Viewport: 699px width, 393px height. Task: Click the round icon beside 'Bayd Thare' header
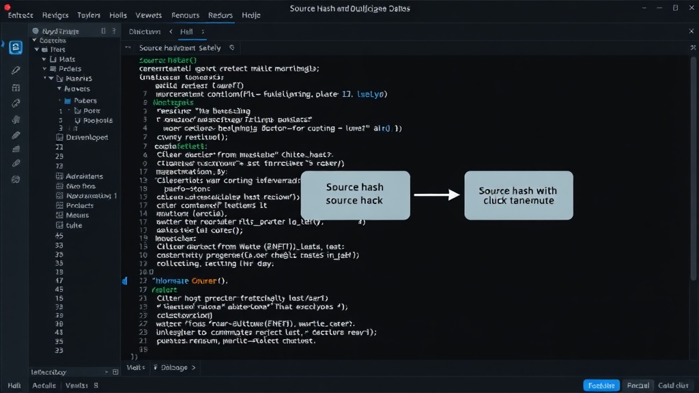35,31
